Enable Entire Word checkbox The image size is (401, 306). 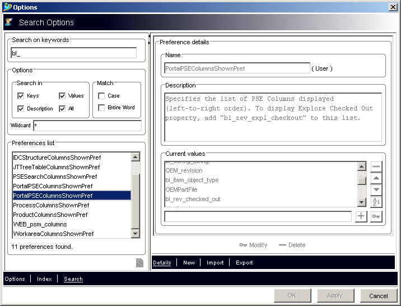(x=101, y=108)
